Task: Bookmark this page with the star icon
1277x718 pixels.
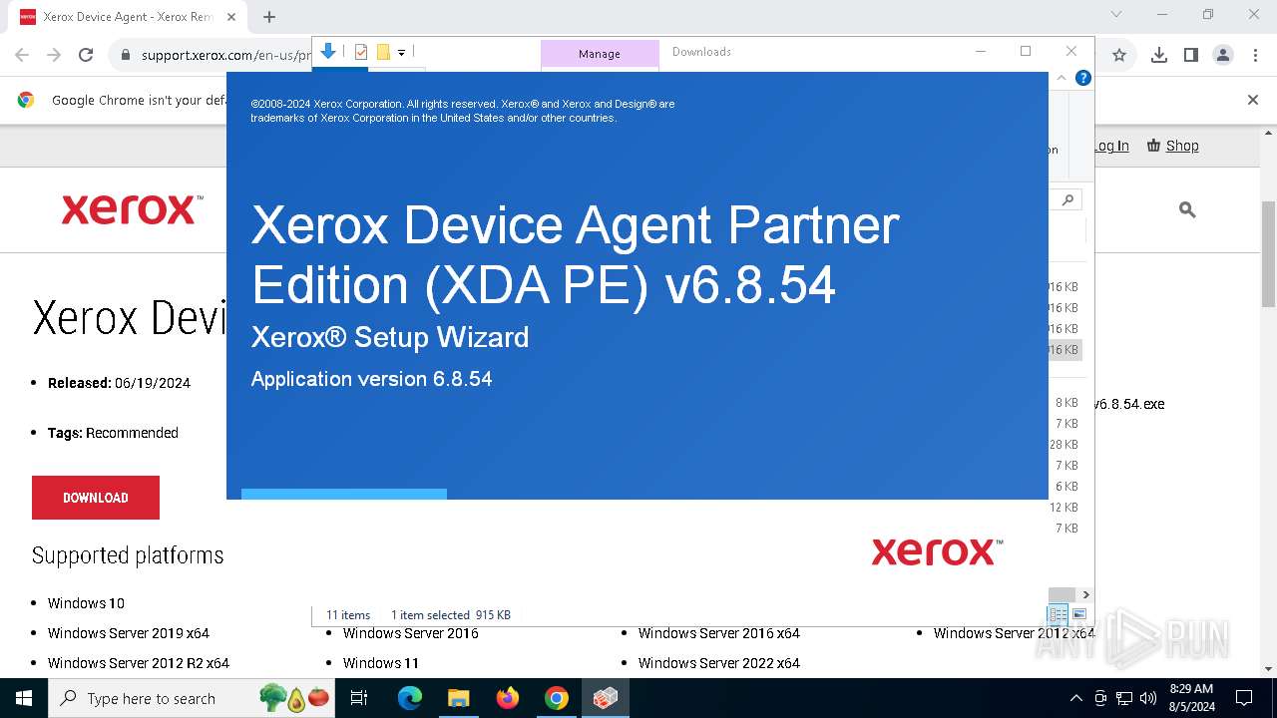Action: (x=1119, y=56)
